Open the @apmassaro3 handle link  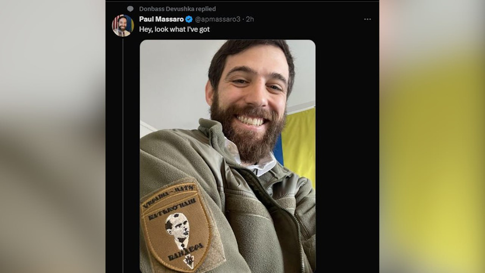(217, 19)
